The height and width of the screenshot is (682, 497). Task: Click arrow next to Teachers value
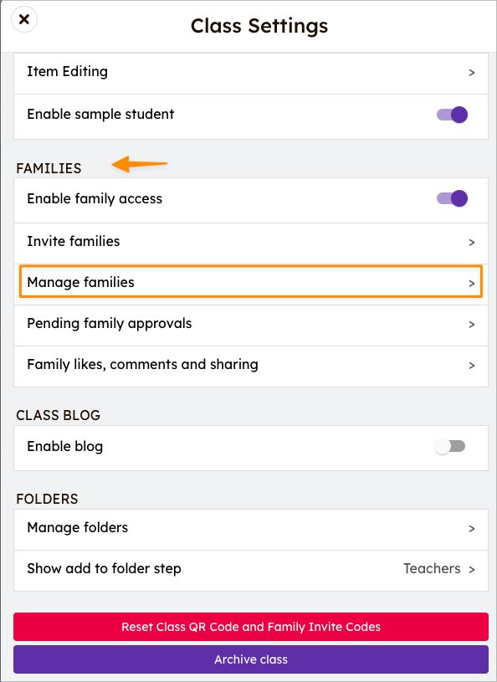(471, 569)
